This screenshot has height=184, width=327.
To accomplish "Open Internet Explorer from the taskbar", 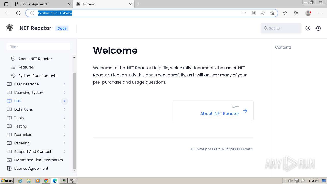I will [x=20, y=181].
